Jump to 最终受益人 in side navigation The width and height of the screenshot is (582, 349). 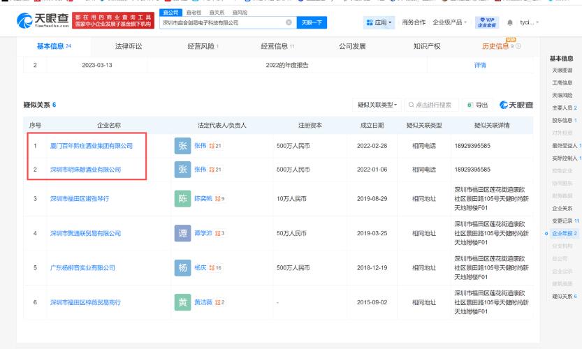[567, 146]
